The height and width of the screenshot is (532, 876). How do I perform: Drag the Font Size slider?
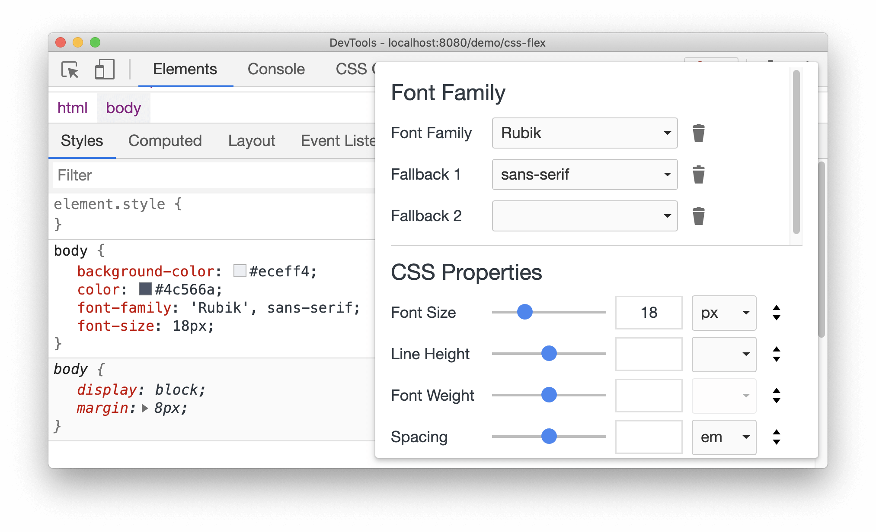(x=526, y=313)
